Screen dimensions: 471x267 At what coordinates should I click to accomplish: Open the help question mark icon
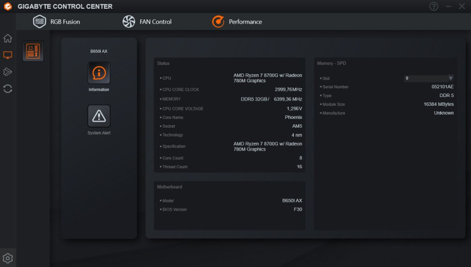pos(433,6)
